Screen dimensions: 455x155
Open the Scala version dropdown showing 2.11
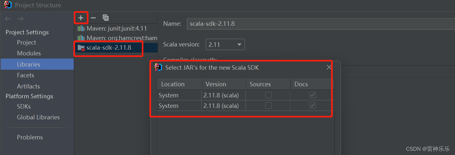[225, 45]
